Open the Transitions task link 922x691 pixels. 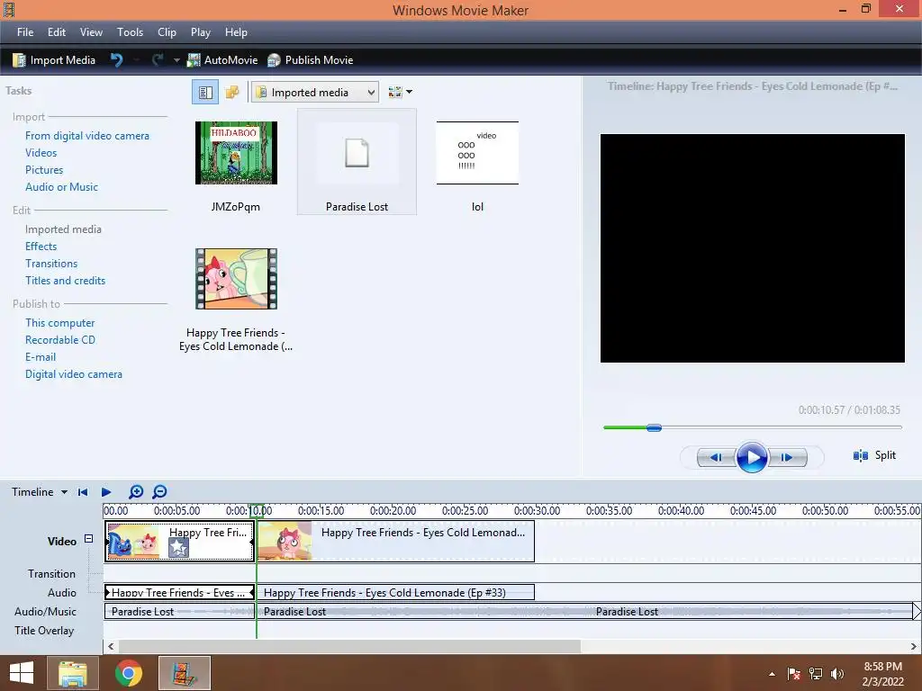51,264
